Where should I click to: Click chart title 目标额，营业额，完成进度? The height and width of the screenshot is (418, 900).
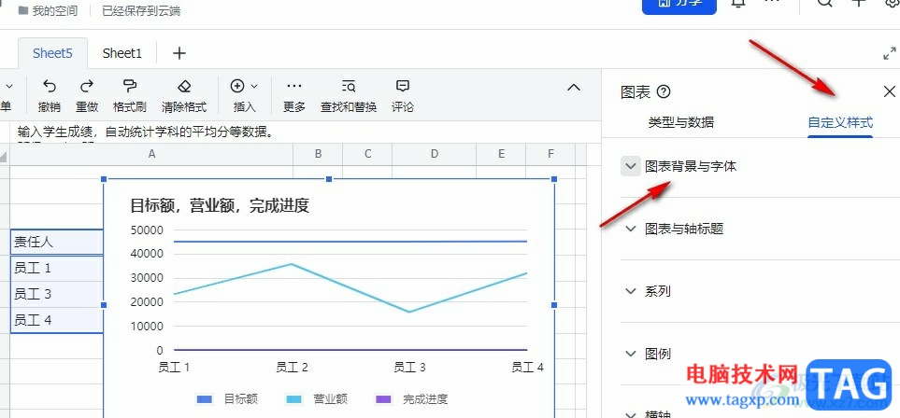[x=220, y=206]
